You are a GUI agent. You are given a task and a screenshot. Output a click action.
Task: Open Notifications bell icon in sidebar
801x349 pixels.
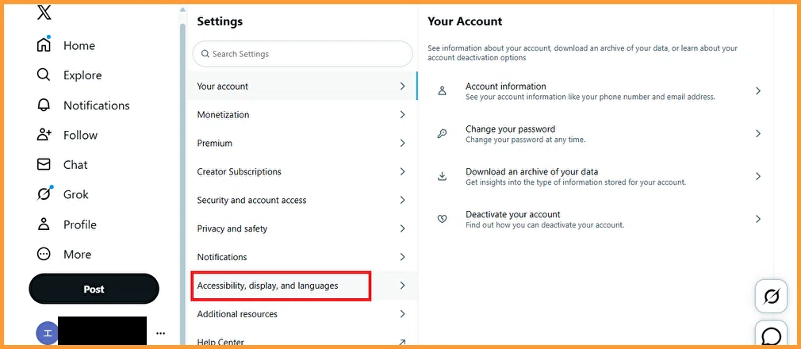(44, 105)
